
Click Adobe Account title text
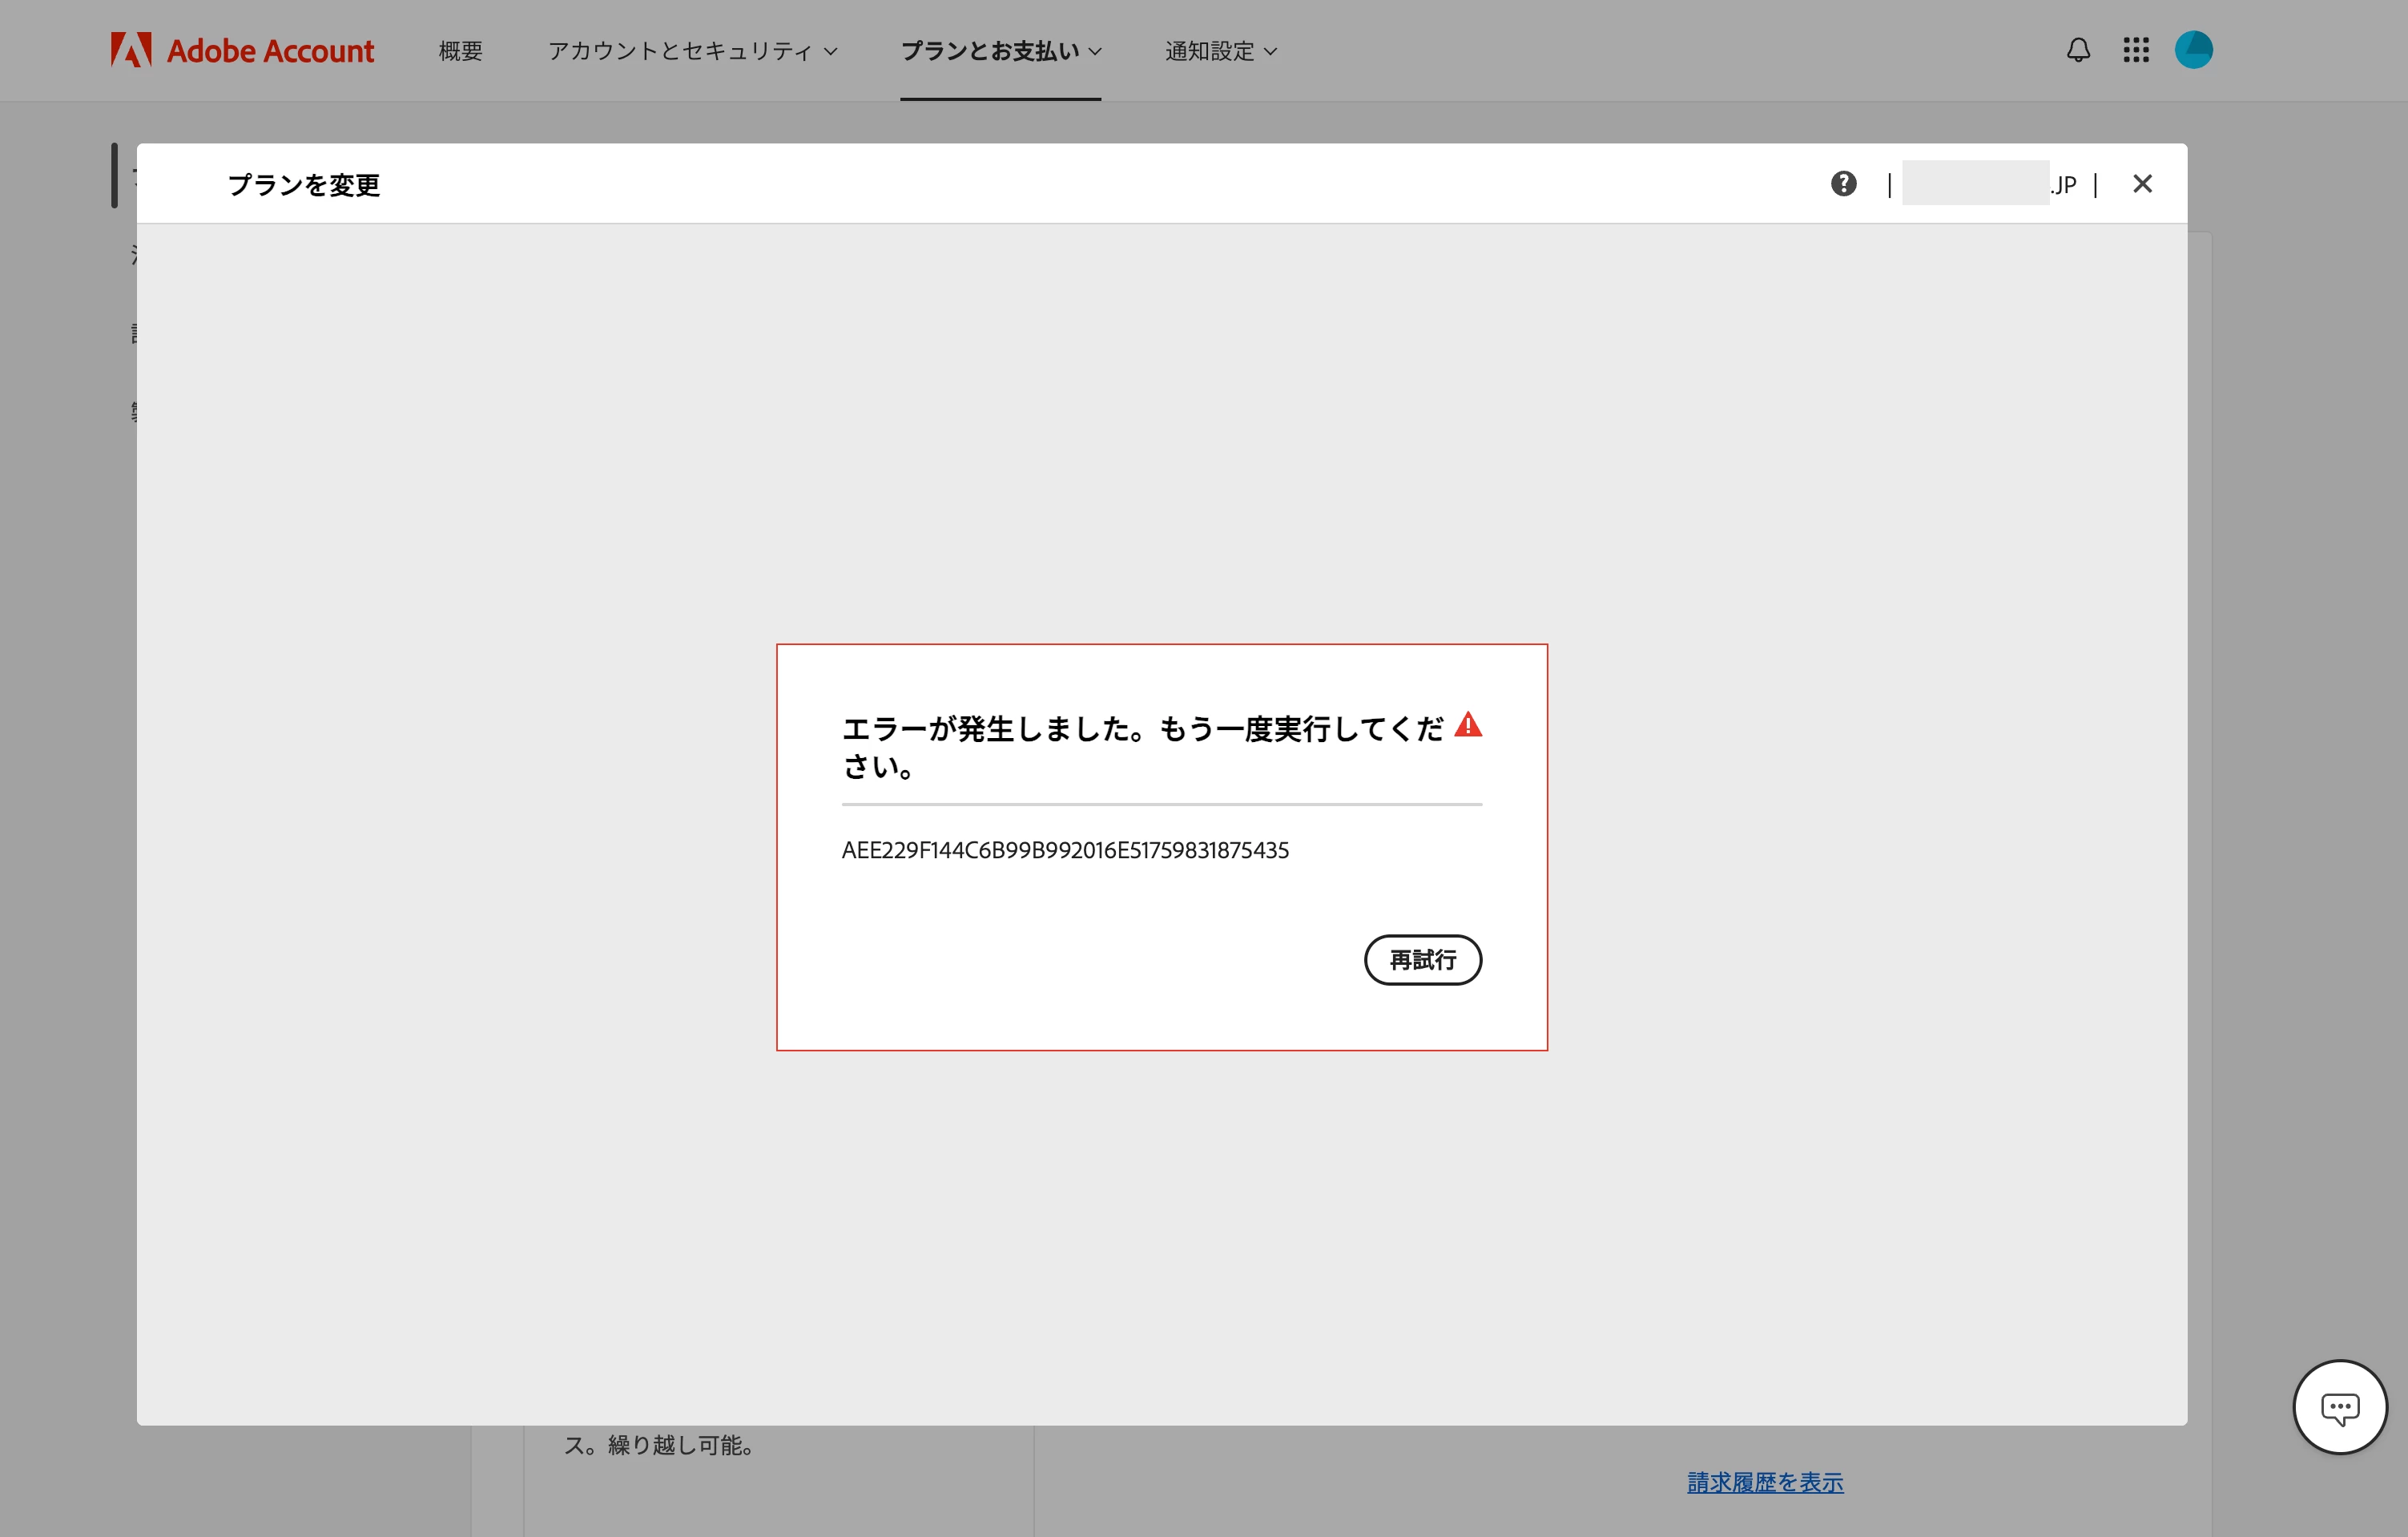tap(270, 51)
